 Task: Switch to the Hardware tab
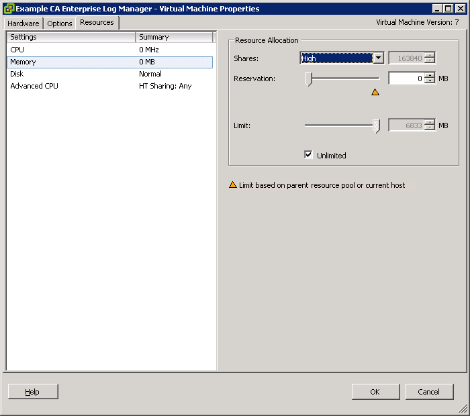point(23,23)
